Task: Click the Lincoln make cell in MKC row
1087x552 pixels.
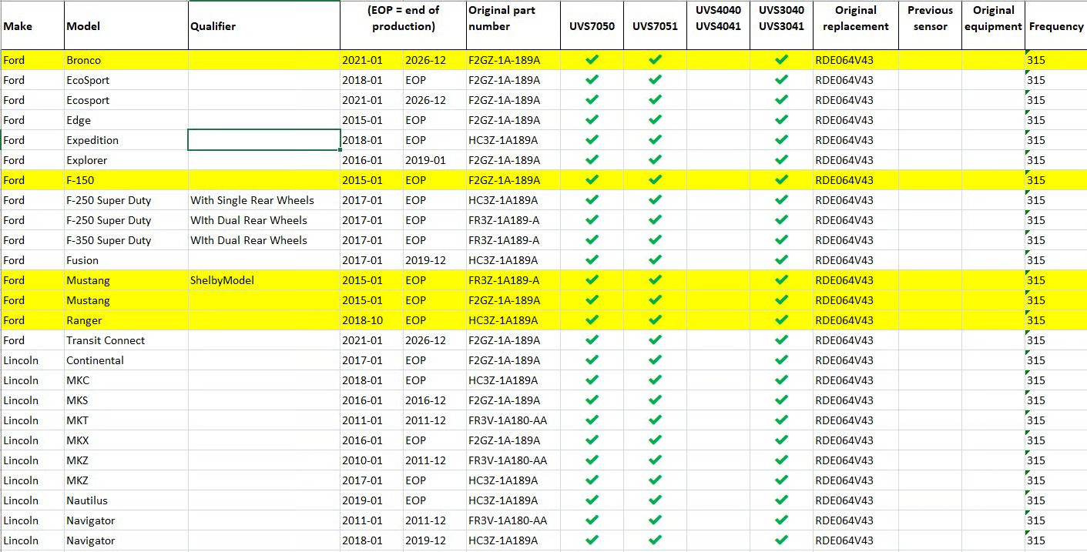Action: click(32, 380)
